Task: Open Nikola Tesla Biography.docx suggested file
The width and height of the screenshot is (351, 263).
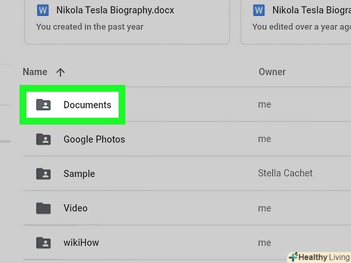Action: tap(115, 10)
